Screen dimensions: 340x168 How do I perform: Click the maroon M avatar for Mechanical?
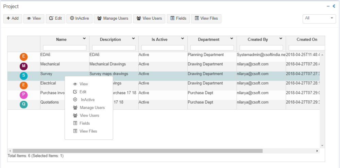coord(24,66)
